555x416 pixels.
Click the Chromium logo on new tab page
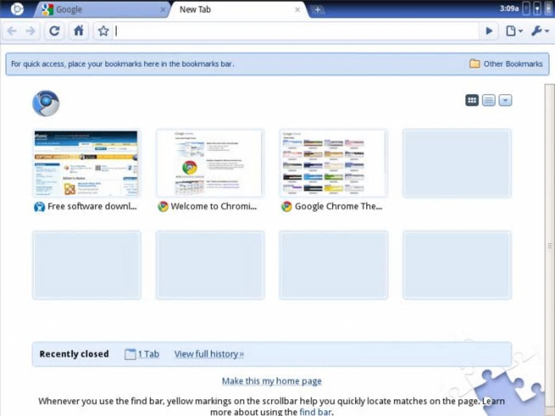(x=46, y=103)
